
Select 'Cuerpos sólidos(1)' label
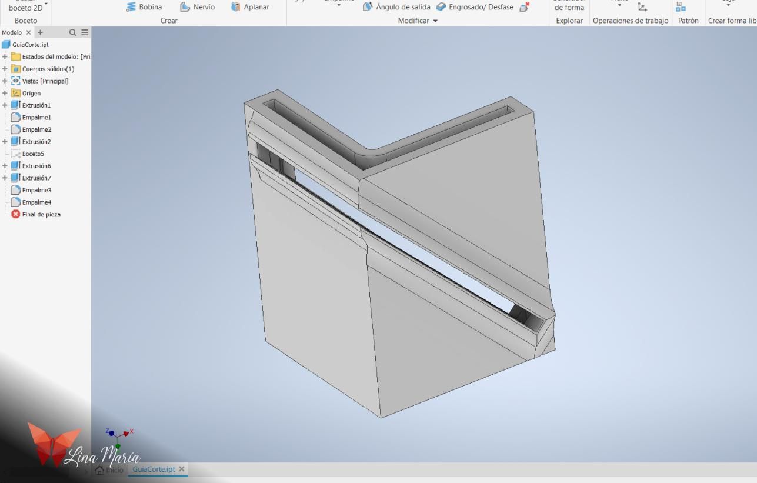point(48,69)
